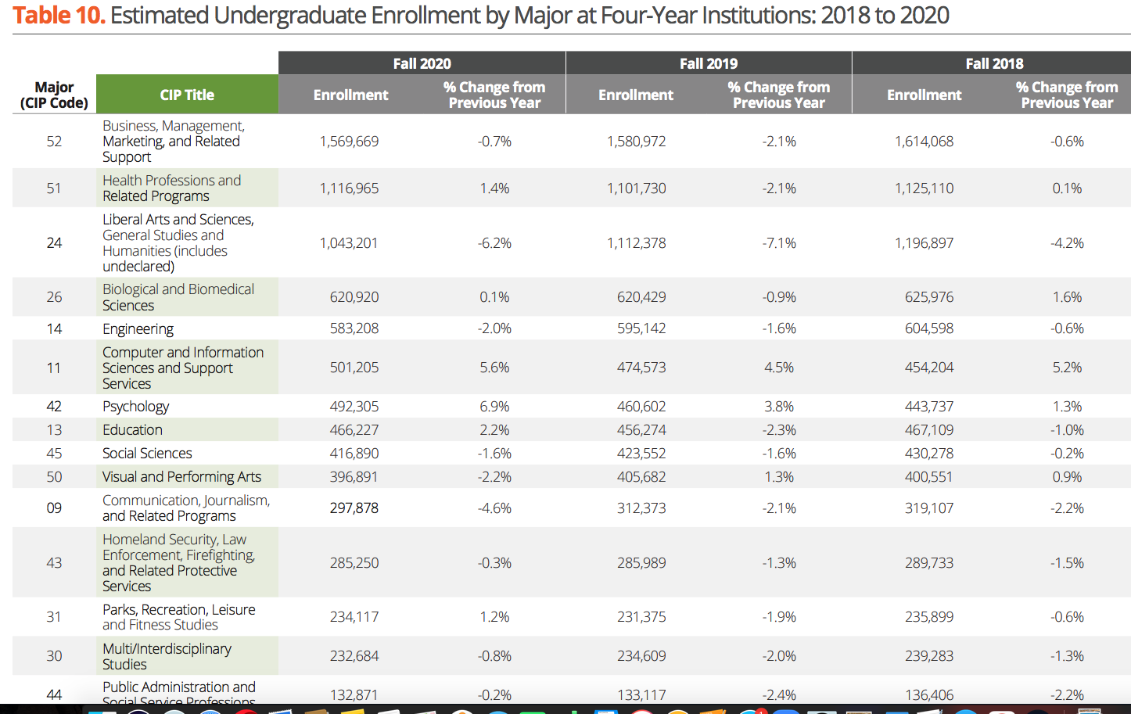
Task: Select the "Psychology" major title
Action: click(x=135, y=407)
